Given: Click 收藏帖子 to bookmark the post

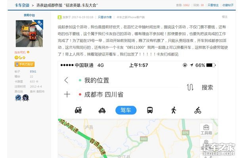Looking at the screenshot, I should 228,5.
